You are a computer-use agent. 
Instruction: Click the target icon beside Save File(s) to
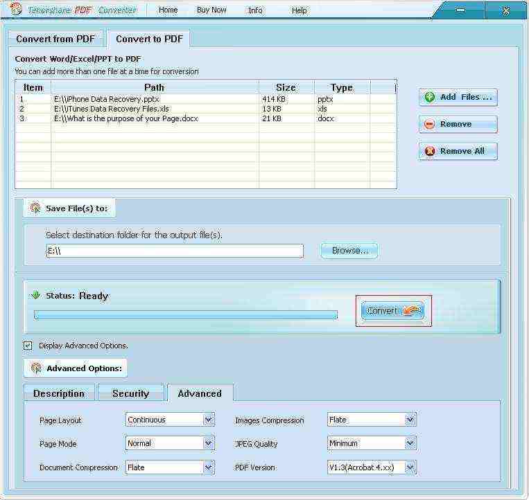(35, 208)
